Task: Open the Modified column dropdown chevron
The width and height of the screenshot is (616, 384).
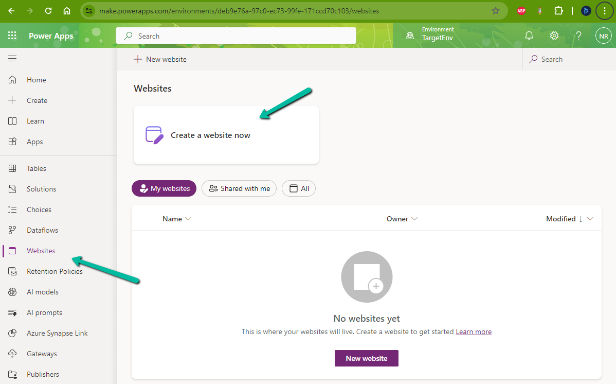Action: tap(590, 219)
